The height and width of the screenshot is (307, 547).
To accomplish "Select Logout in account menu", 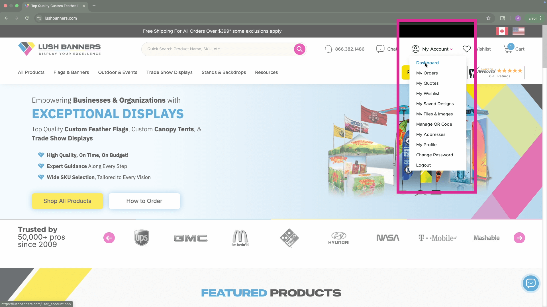I will click(x=423, y=165).
